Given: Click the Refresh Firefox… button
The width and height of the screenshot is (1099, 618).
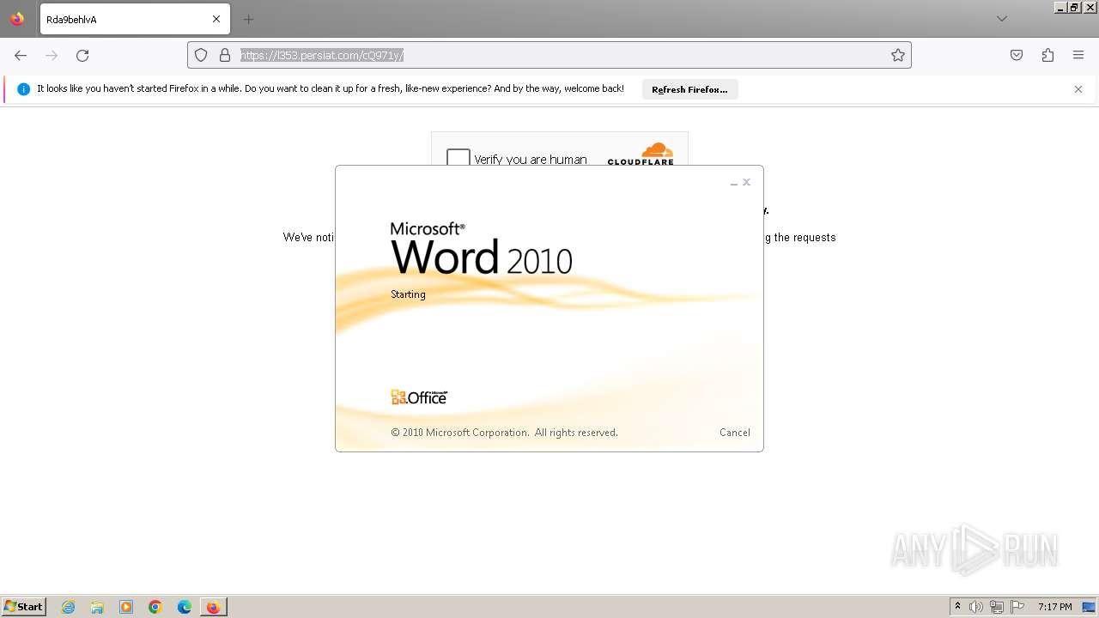Looking at the screenshot, I should pos(689,89).
